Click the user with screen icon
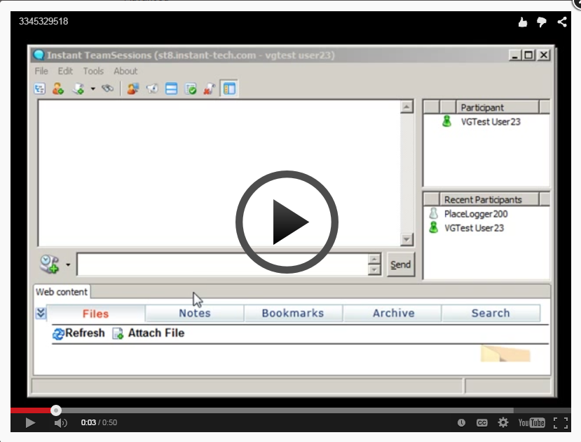This screenshot has height=442, width=581. click(x=132, y=88)
